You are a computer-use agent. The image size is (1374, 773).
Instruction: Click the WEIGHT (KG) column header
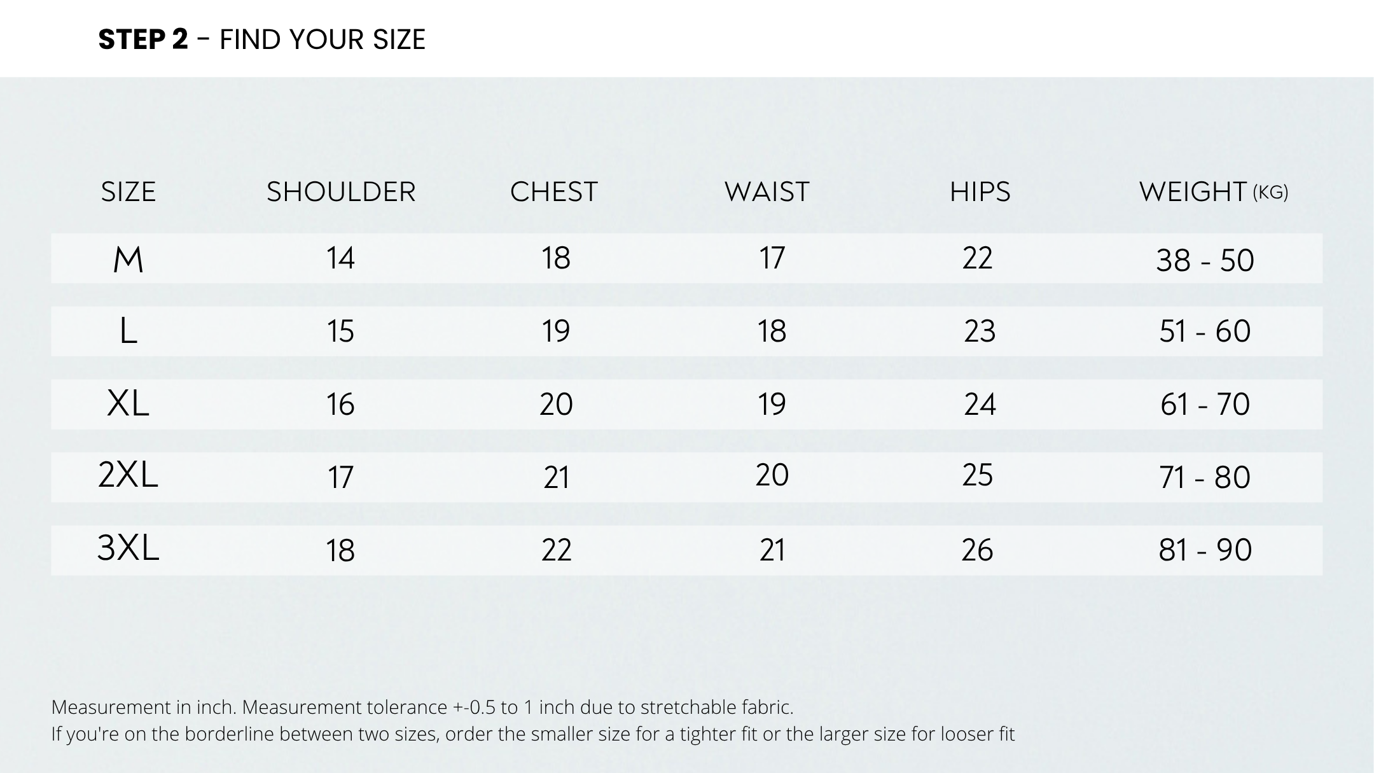pyautogui.click(x=1213, y=192)
